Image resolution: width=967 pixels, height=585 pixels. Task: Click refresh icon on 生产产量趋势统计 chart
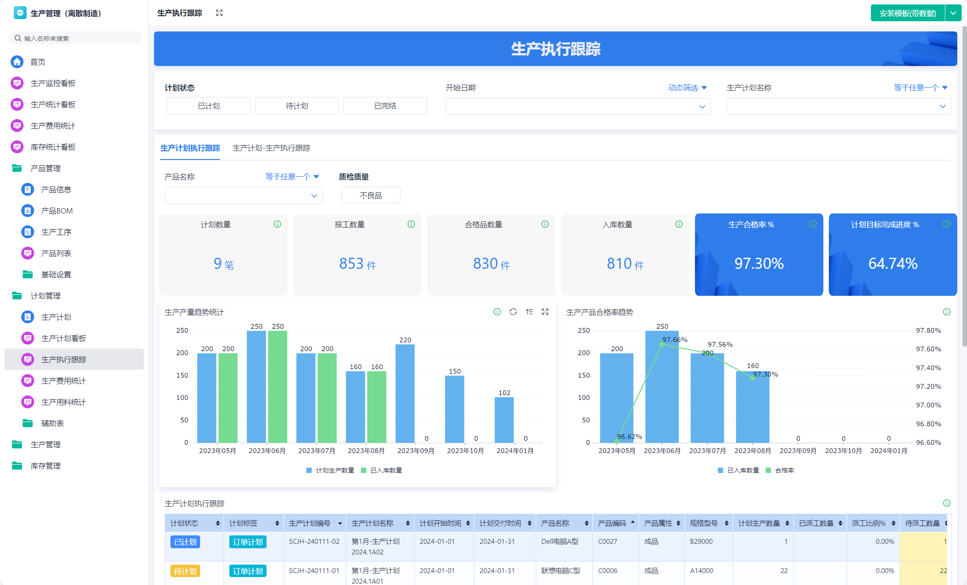(513, 312)
